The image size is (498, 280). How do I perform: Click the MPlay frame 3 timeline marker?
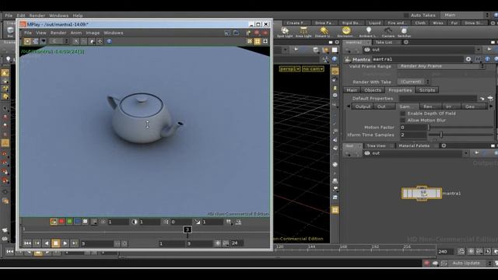(x=188, y=229)
